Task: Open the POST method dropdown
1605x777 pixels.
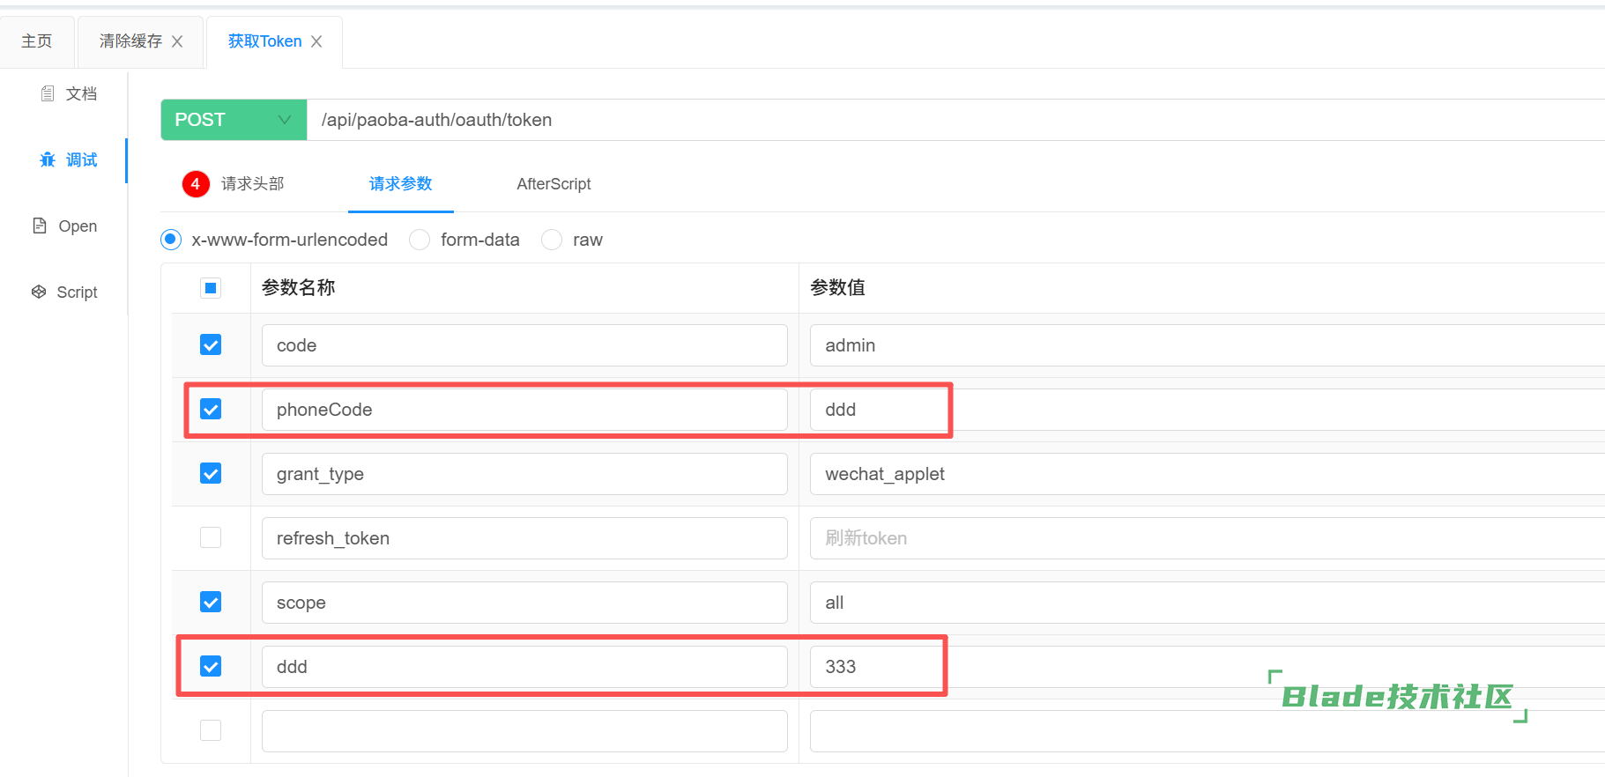Action: coord(234,120)
